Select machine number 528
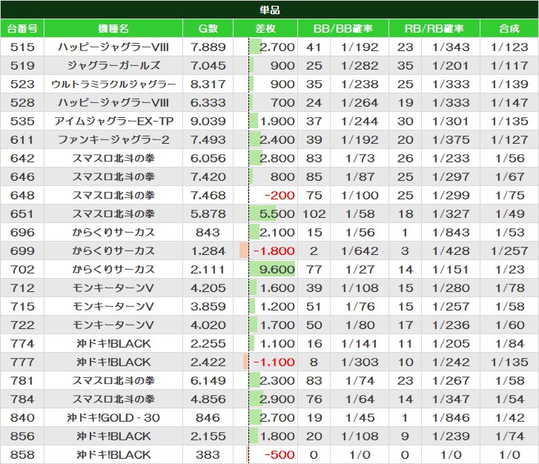The width and height of the screenshot is (539, 464). [22, 103]
